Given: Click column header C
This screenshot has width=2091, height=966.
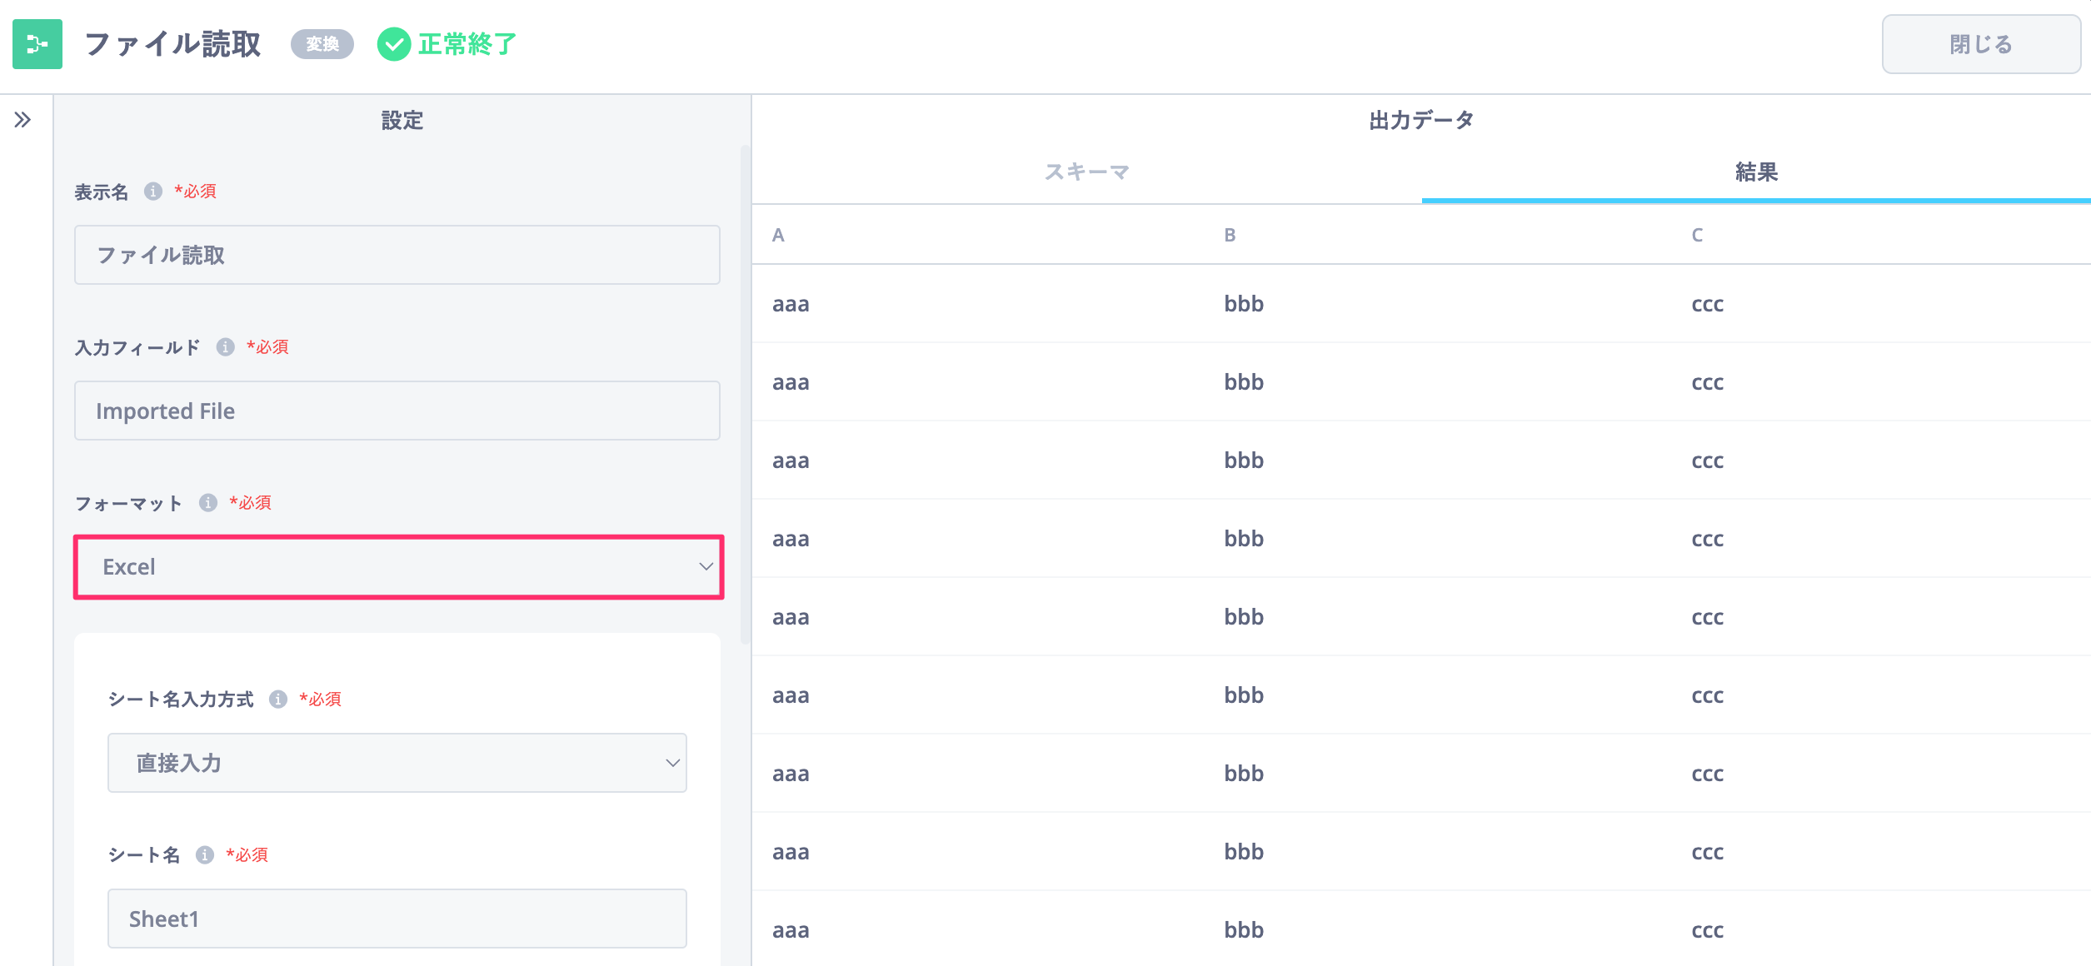Looking at the screenshot, I should tap(1697, 235).
